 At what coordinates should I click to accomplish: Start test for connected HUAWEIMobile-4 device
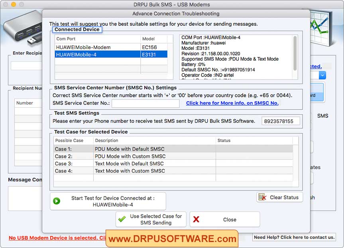coord(107,201)
